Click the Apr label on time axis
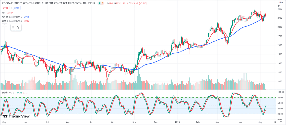286x125 pixels. 241,122
